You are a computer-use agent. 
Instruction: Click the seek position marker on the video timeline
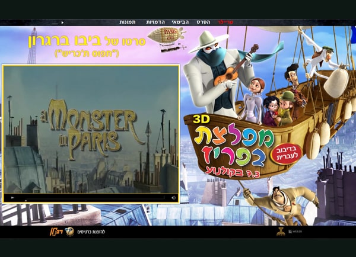click(x=26, y=200)
